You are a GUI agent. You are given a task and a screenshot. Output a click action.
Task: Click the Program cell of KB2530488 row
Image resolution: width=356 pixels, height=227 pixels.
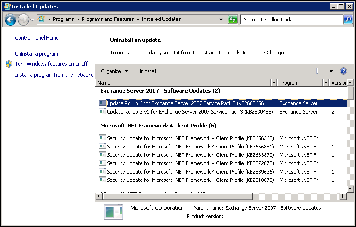click(302, 112)
